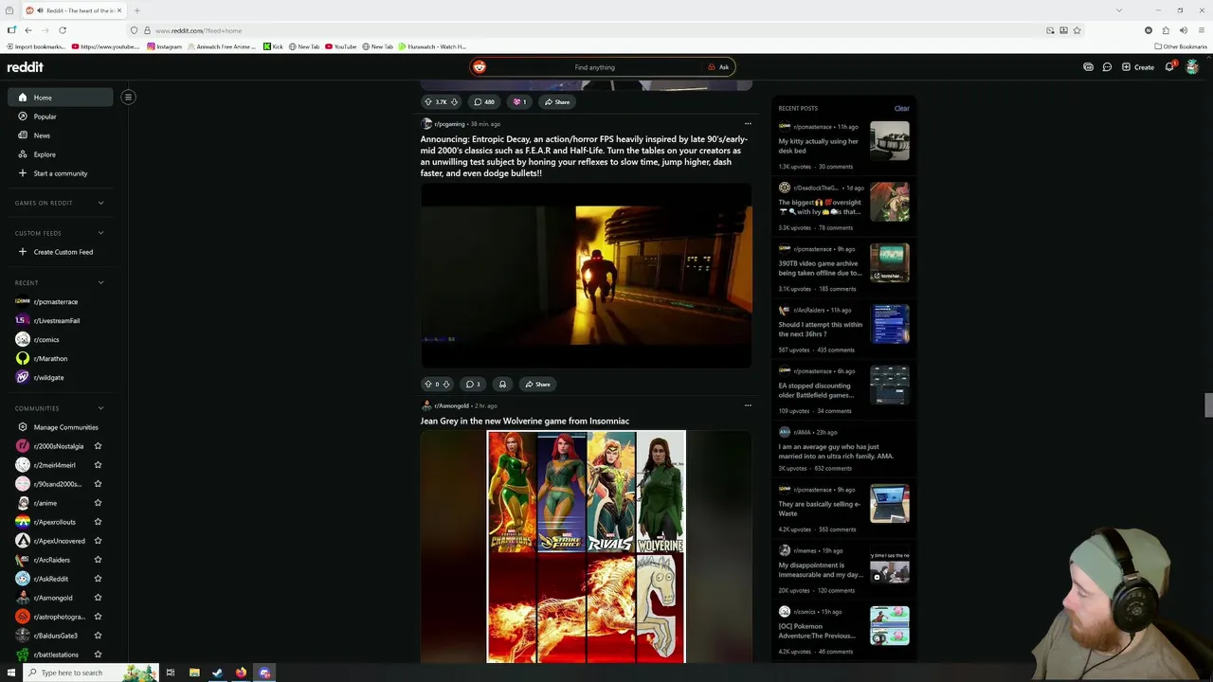Open Explore in the sidebar
1213x682 pixels.
tap(61, 154)
